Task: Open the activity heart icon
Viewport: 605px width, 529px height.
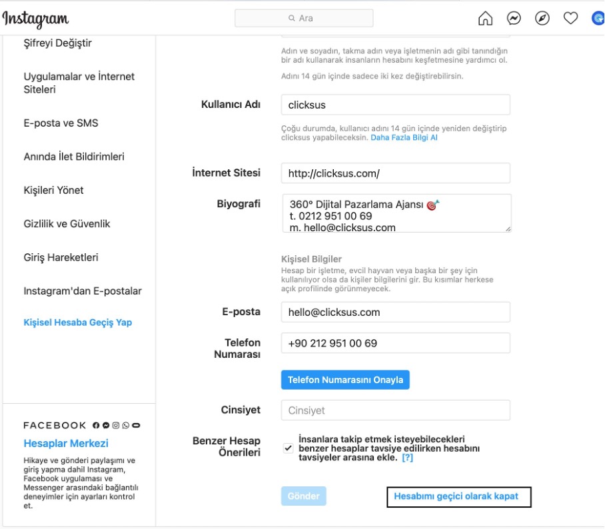Action: [570, 19]
